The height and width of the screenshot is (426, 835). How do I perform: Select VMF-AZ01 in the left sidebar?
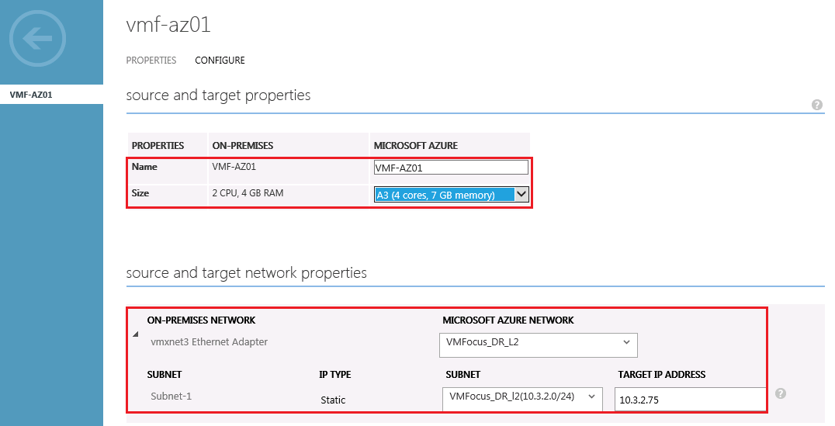(x=31, y=95)
